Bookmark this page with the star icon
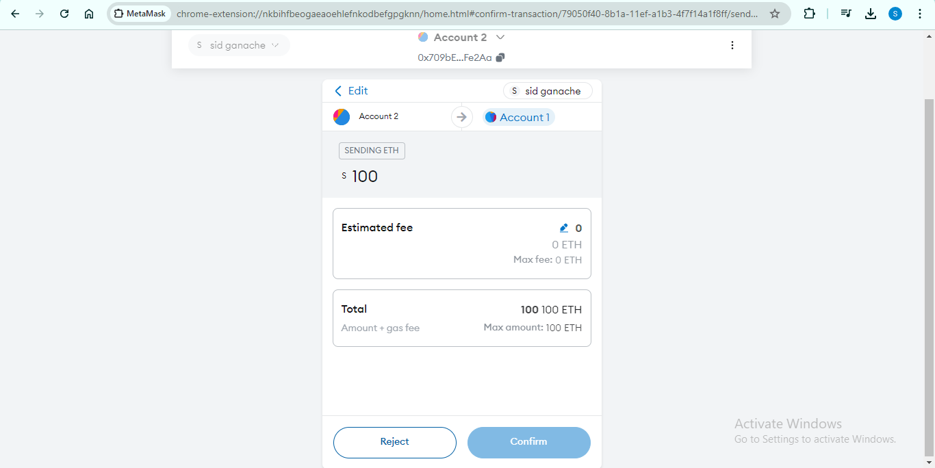This screenshot has width=935, height=468. pyautogui.click(x=775, y=14)
